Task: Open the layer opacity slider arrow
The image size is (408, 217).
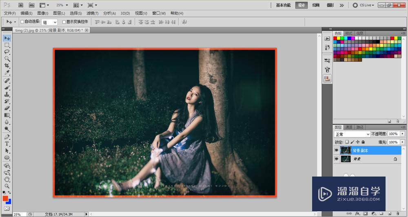Action: click(403, 134)
